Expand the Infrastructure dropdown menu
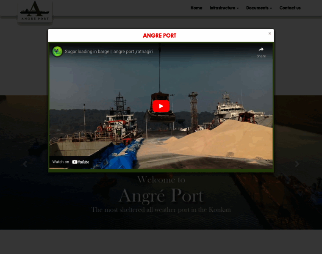The height and width of the screenshot is (254, 322). click(224, 8)
